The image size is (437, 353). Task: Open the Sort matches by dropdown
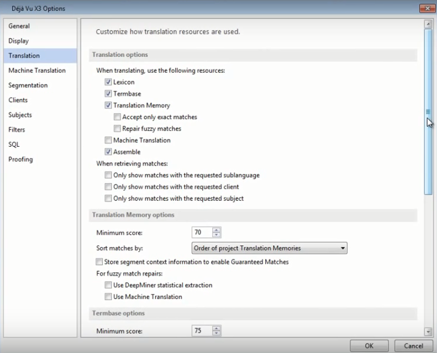tap(269, 248)
